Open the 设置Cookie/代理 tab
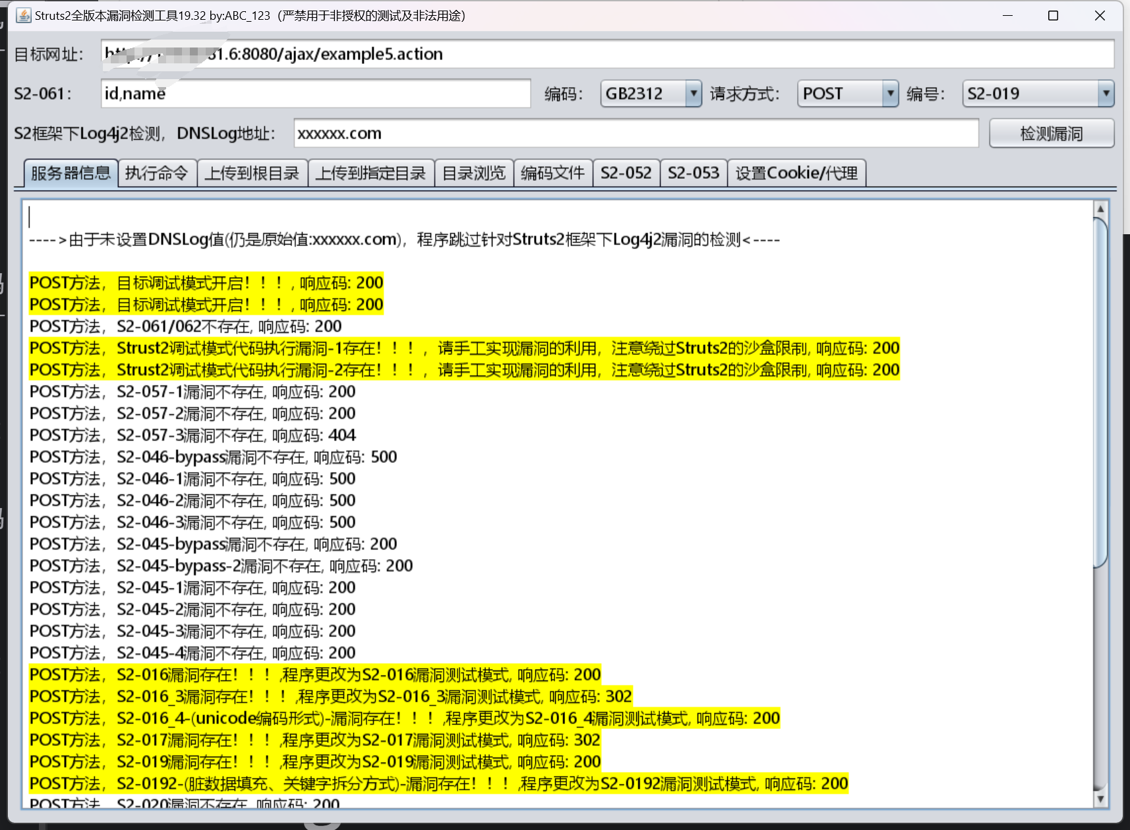This screenshot has height=830, width=1130. 796,174
